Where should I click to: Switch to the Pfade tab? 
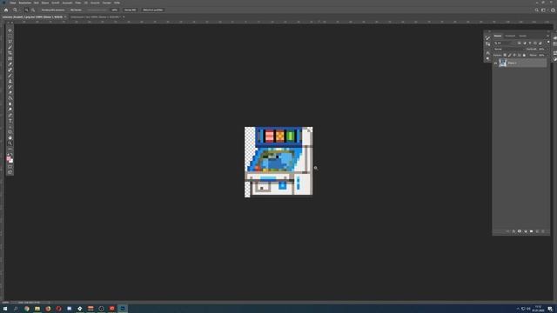pyautogui.click(x=522, y=36)
